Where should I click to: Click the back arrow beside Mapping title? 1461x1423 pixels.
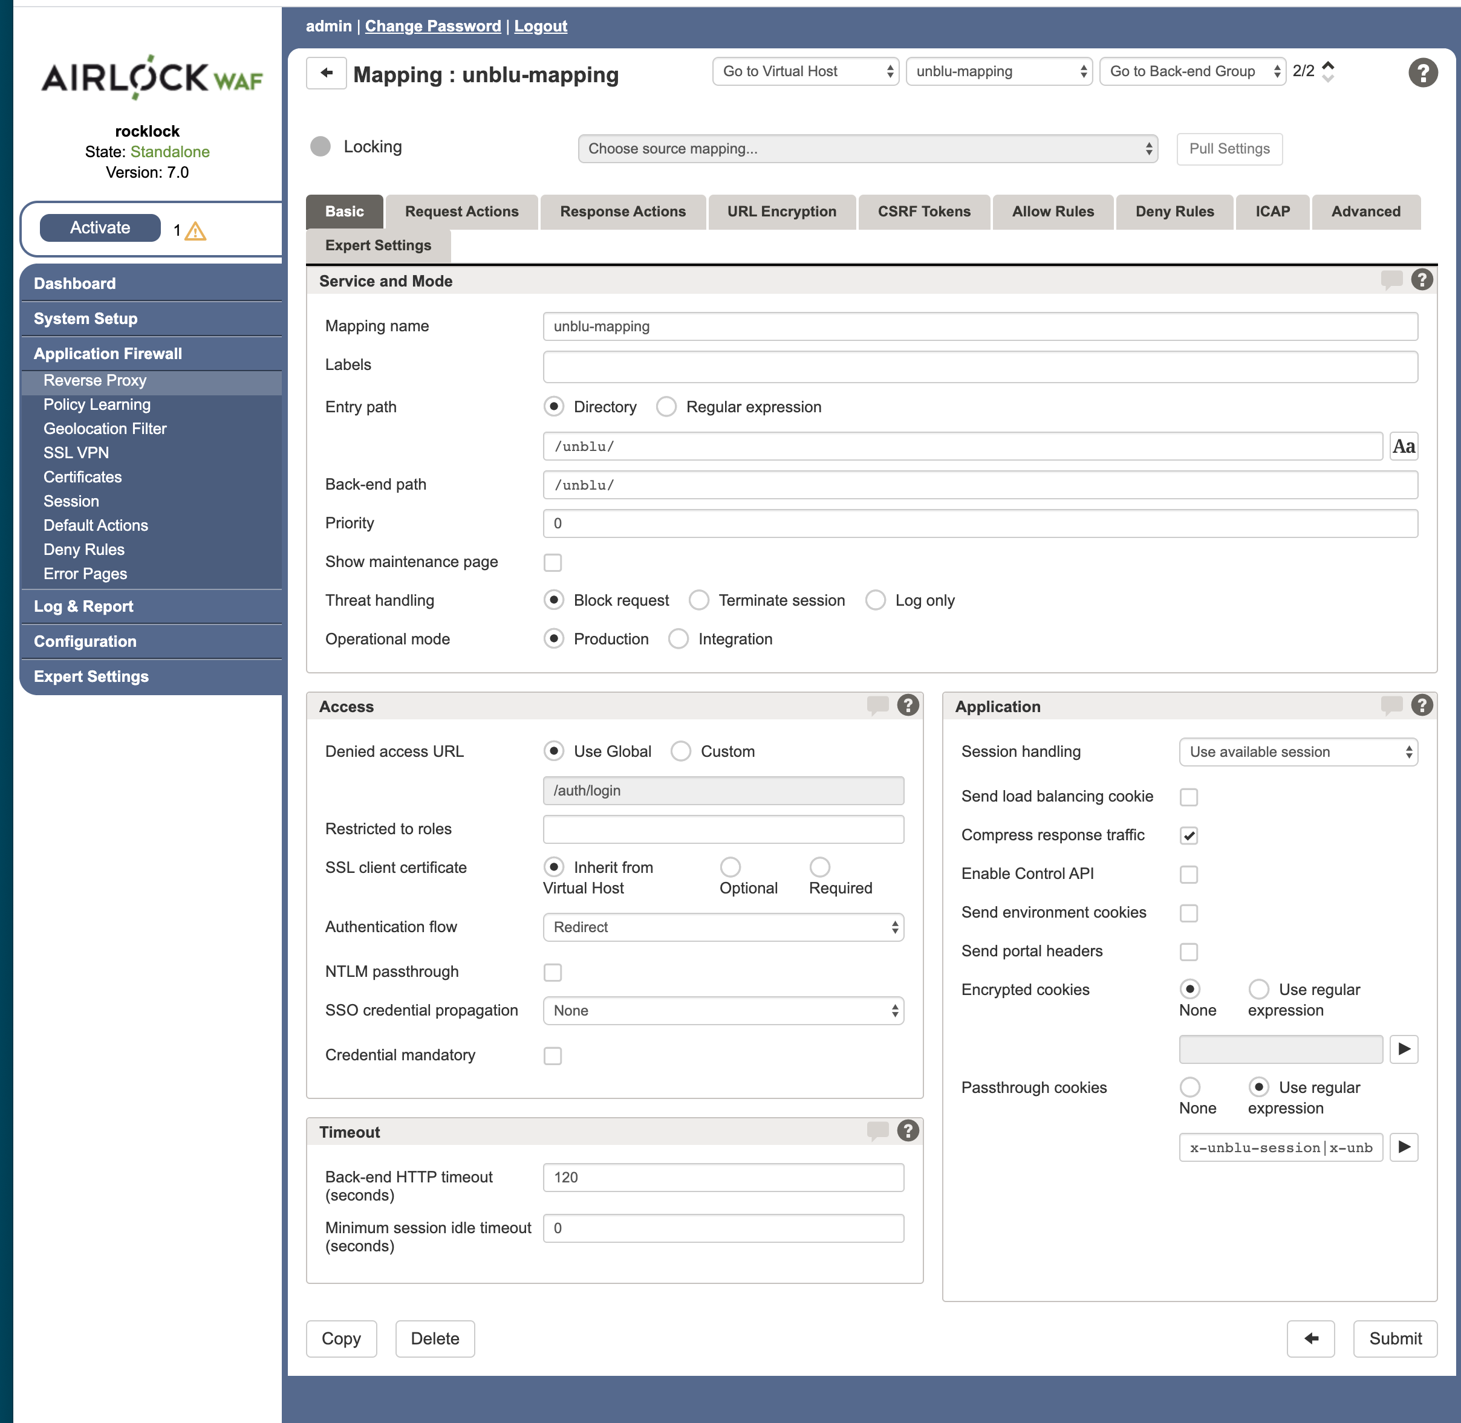(326, 73)
